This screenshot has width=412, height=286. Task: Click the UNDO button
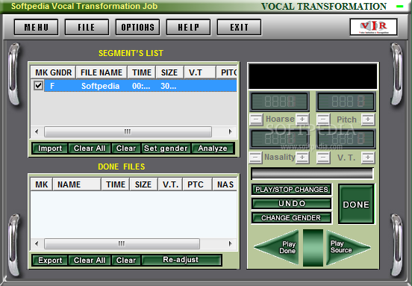coord(291,203)
